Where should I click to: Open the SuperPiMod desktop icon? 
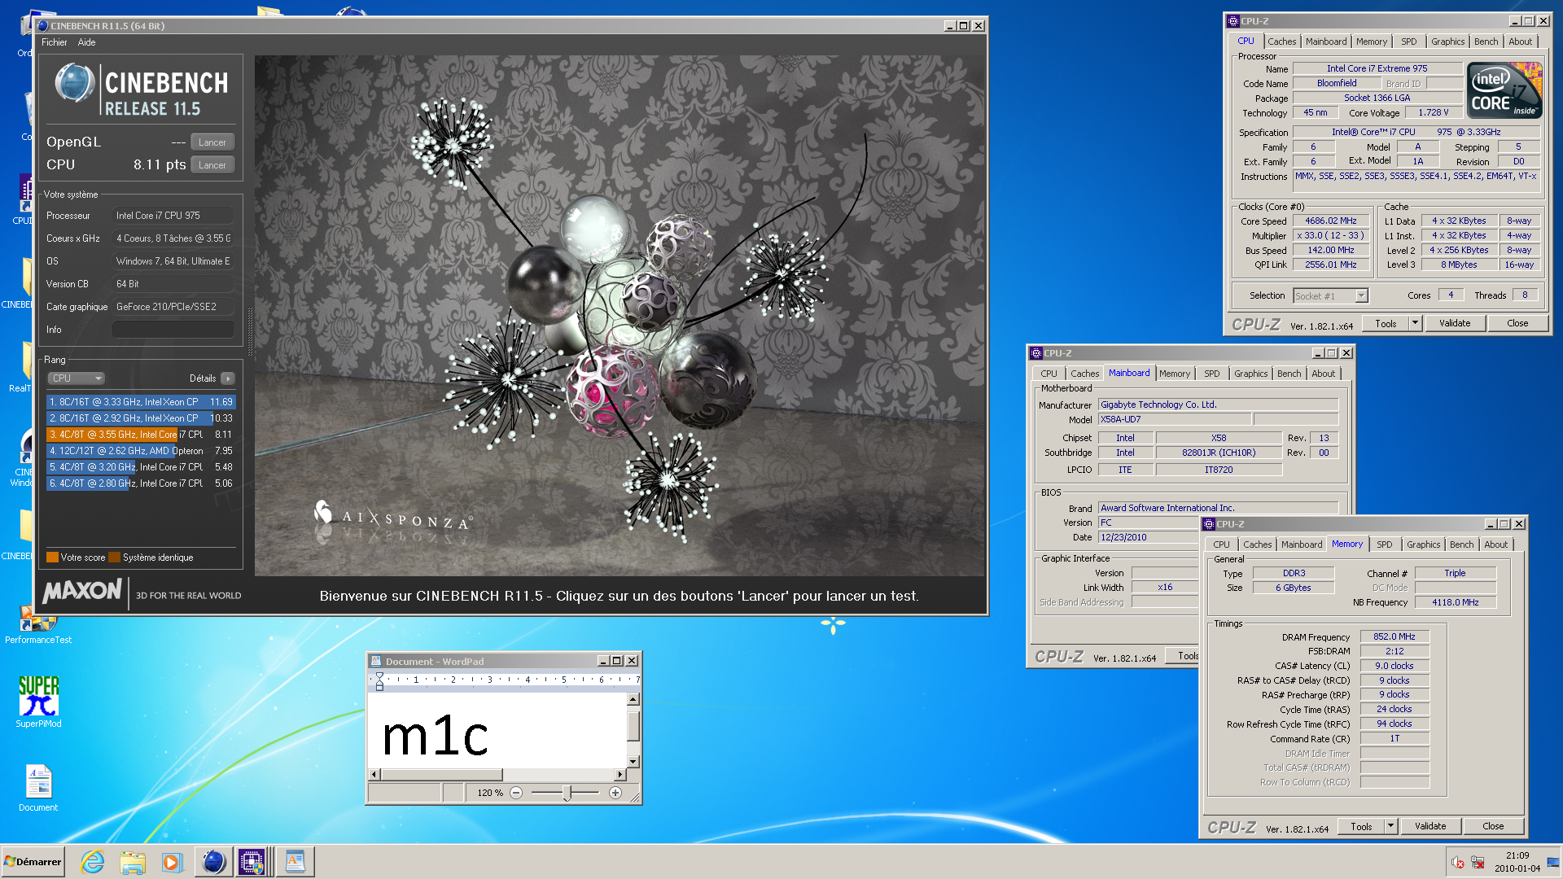(x=38, y=702)
